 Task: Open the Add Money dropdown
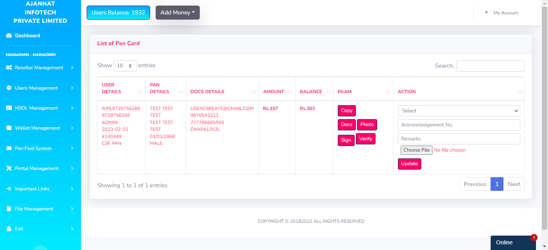point(177,12)
